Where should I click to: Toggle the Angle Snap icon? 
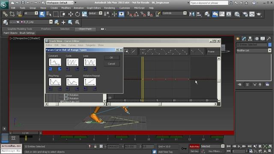136,14
